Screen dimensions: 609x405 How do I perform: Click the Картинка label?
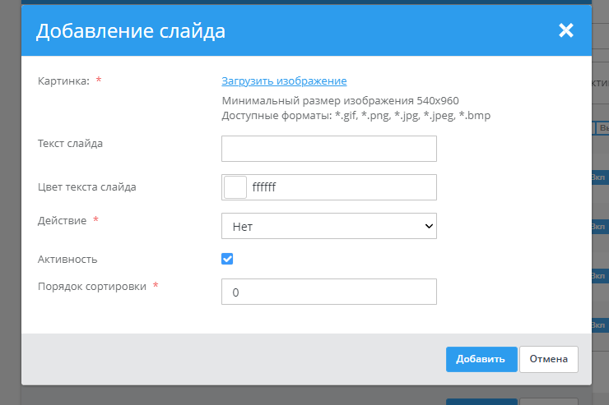click(63, 81)
